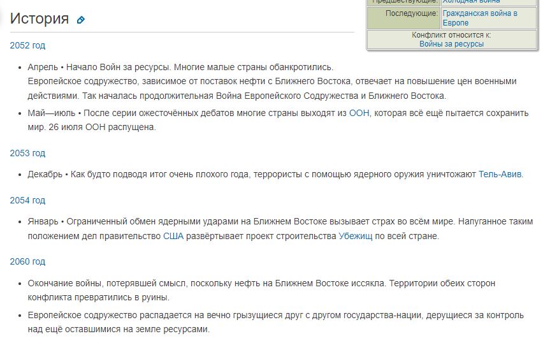Click the text 'Окончание войны, потерявшей смысл'
Image resolution: width=557 pixels, height=343 pixels.
(106, 283)
